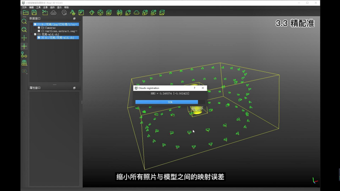Click the first crosshair icon in left sidebar
Viewport: 340px width, 191px height.
[x=24, y=38]
